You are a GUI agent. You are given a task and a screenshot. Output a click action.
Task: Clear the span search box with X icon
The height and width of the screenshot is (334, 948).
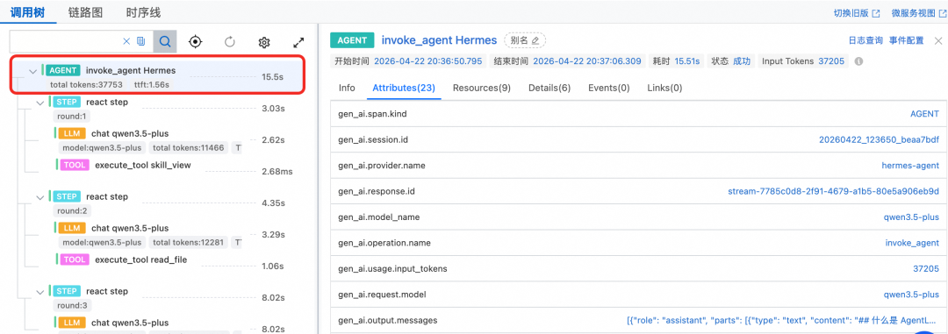click(x=126, y=42)
